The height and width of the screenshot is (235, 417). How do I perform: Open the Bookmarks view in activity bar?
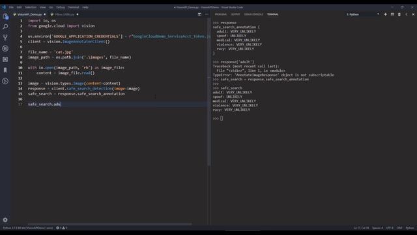pos(5,70)
